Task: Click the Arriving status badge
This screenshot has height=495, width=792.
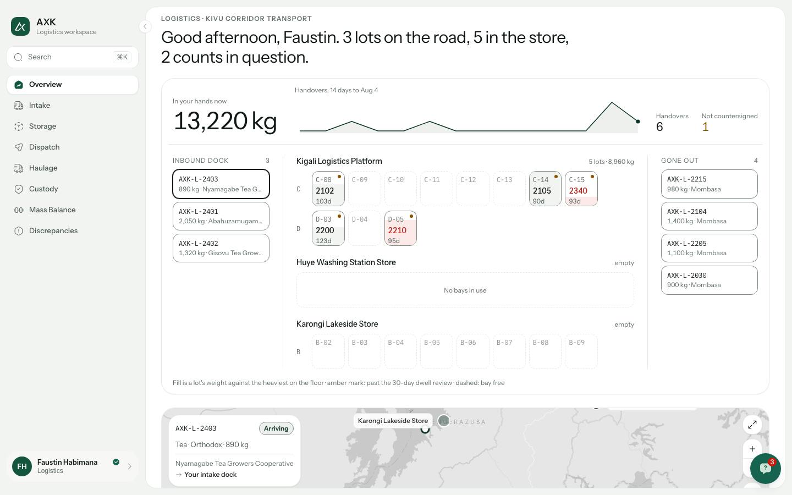Action: click(276, 428)
